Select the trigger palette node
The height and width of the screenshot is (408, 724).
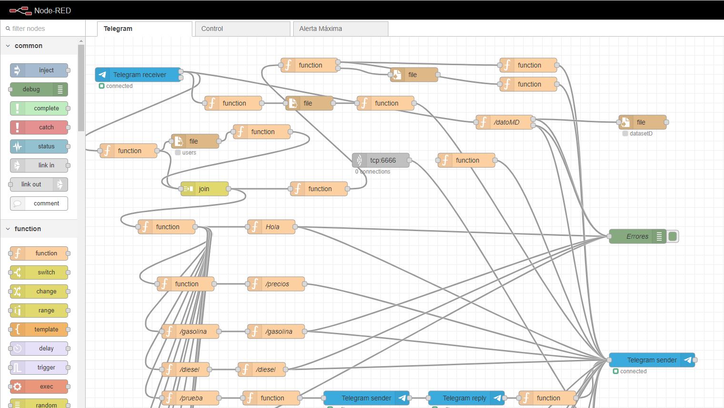[39, 368]
